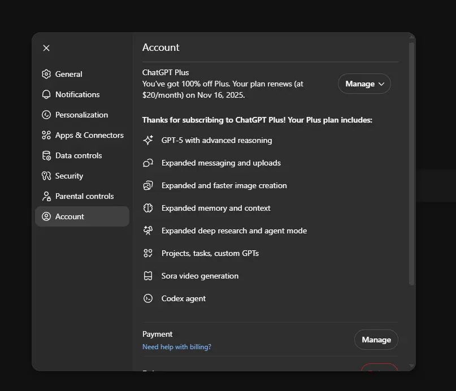Click 'Expanded memory and context' text
Screen dimensions: 456x391
[216, 208]
